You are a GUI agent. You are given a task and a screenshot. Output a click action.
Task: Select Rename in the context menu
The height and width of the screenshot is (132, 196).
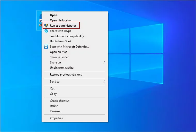click(55, 111)
